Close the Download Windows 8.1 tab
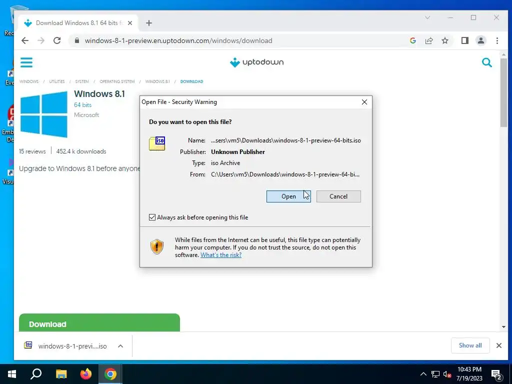Screen dimensions: 512x384 click(130, 23)
